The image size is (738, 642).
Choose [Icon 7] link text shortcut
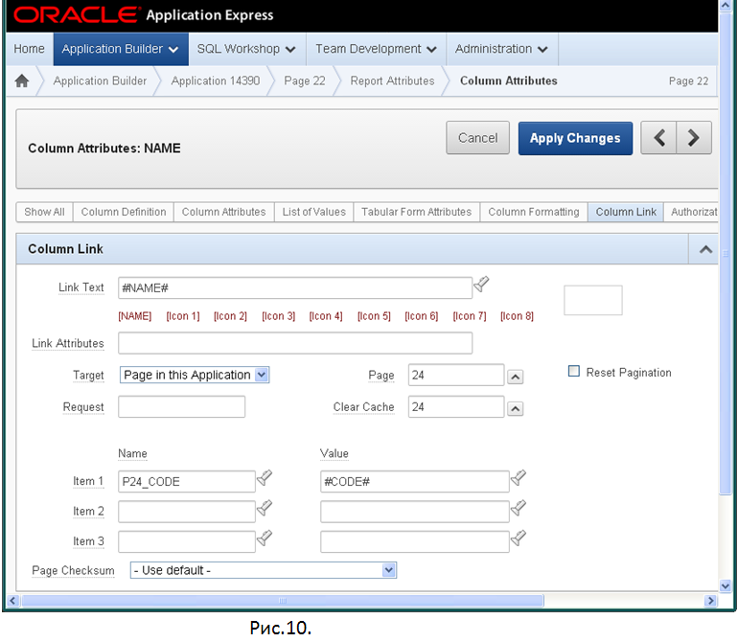click(470, 316)
